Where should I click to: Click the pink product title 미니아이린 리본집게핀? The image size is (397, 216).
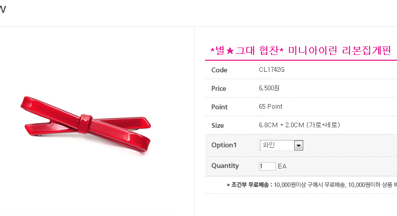pos(340,51)
